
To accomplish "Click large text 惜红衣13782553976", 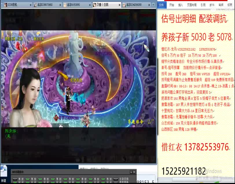I will [195, 147].
